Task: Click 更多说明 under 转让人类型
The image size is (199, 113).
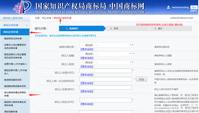Action: (87, 67)
